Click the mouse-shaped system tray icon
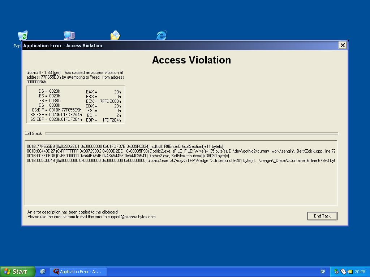The height and width of the screenshot is (277, 370). coord(343,272)
